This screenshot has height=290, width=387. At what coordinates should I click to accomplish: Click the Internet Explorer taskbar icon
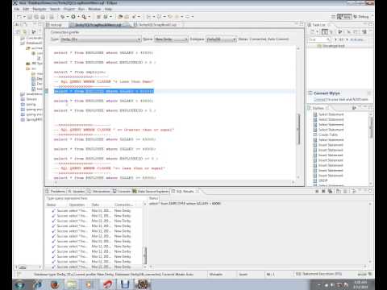[x=38, y=284]
